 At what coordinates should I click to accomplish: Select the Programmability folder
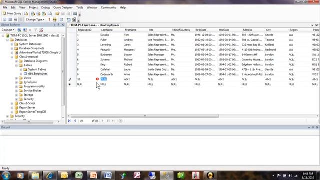tap(34, 86)
